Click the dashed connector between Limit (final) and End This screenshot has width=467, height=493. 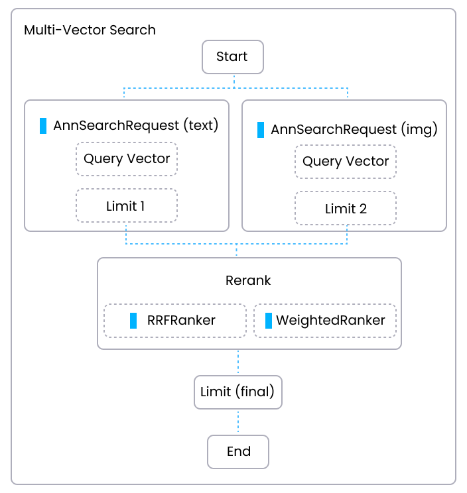pos(238,421)
